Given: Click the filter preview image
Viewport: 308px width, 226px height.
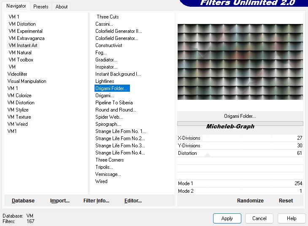Looking at the screenshot, I should point(240,61).
